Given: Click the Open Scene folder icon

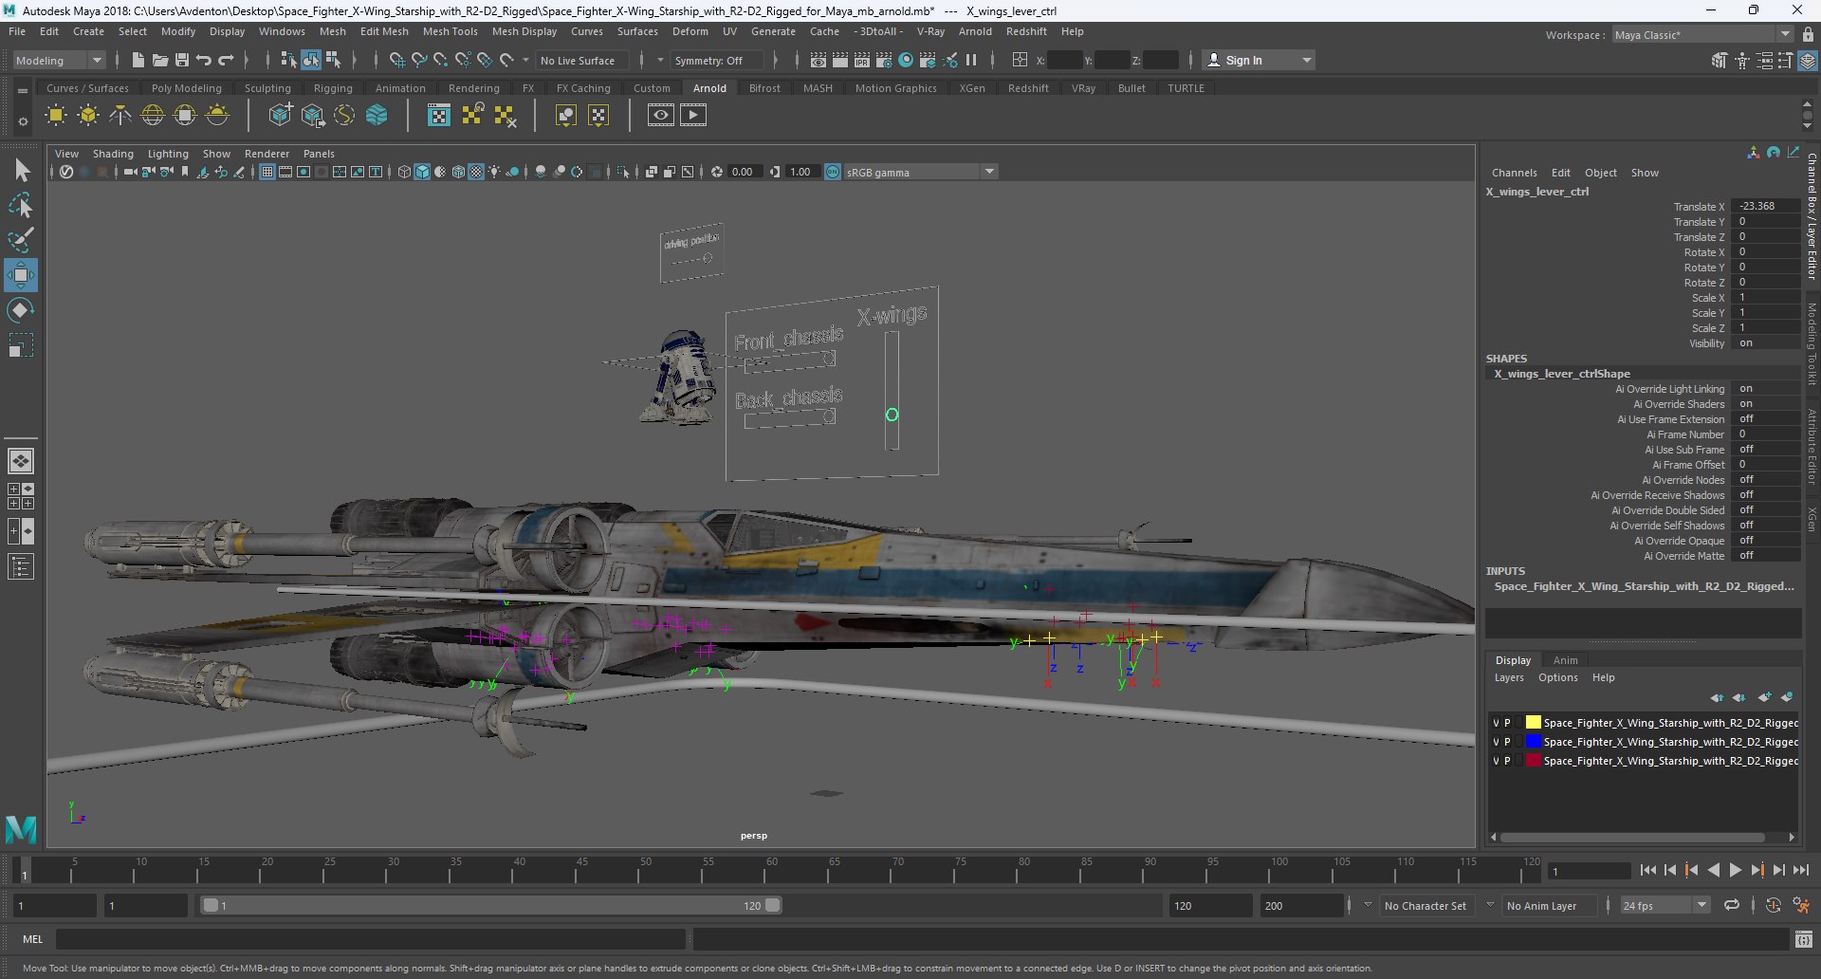Looking at the screenshot, I should [160, 60].
